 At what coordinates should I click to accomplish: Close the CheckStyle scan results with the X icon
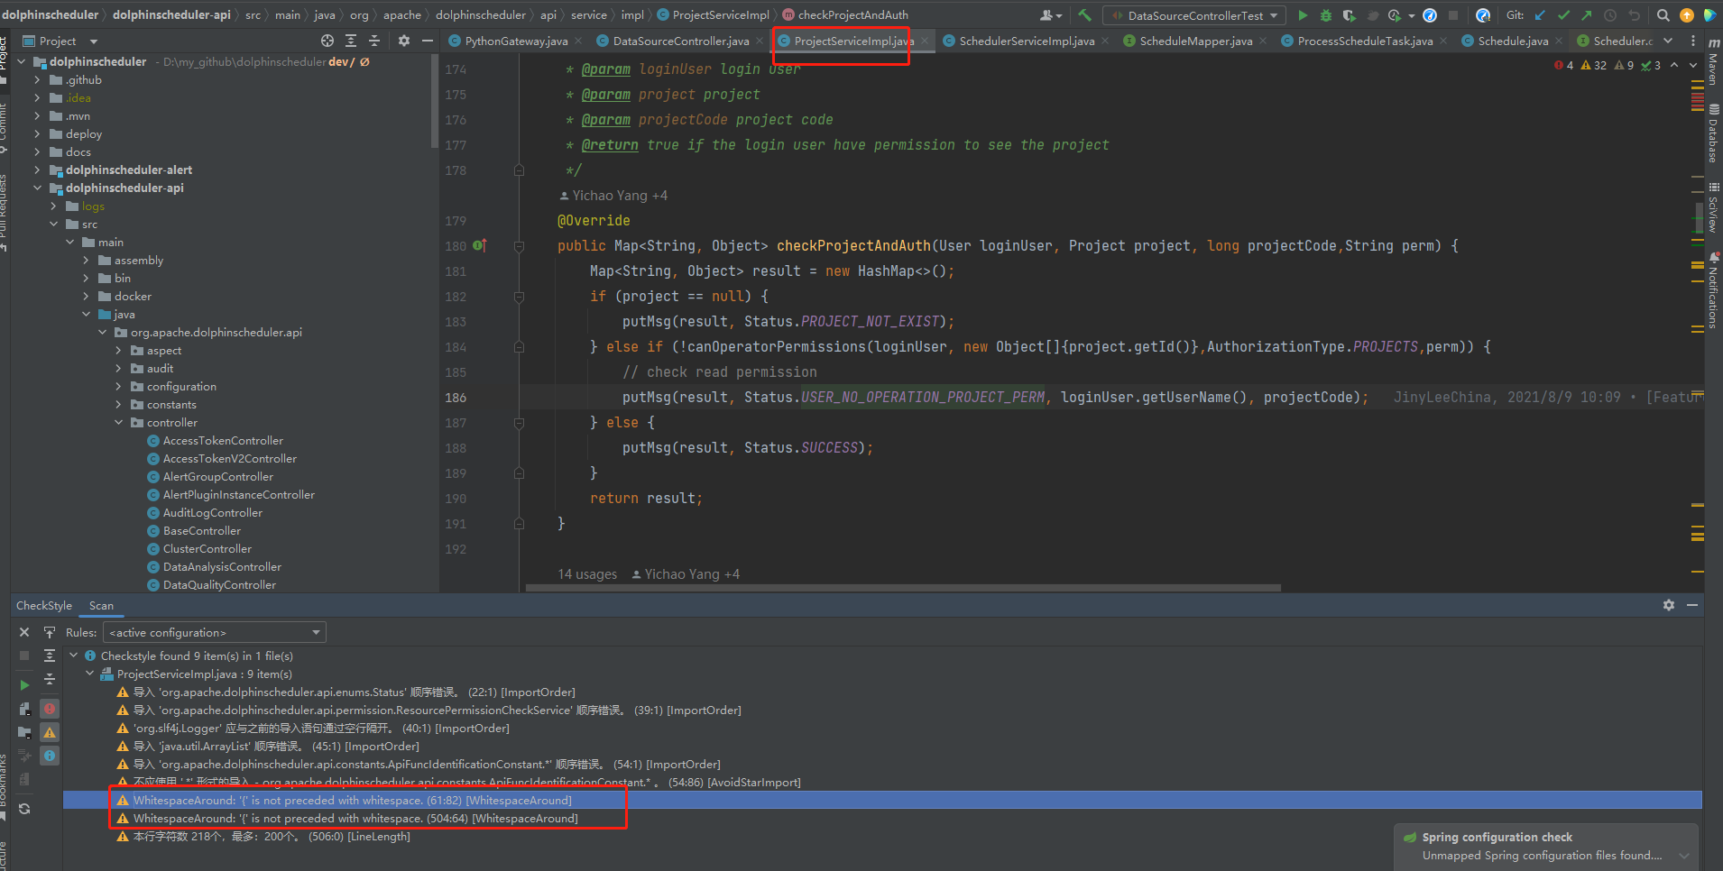pos(24,632)
